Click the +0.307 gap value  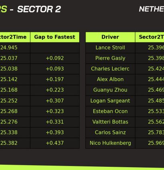coord(55,101)
